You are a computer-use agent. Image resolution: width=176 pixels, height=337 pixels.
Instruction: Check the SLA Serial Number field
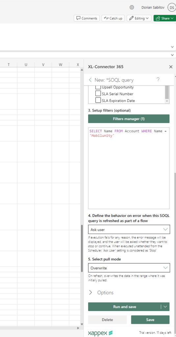coord(98,94)
